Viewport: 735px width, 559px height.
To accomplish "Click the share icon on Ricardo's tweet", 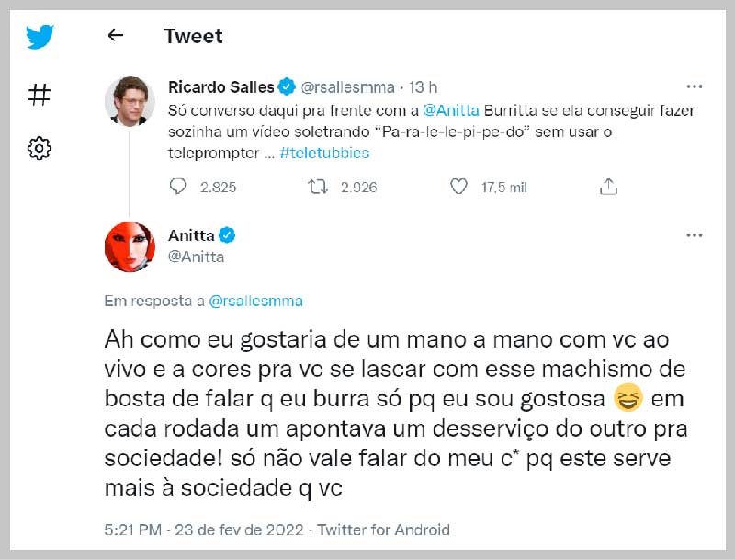I will point(607,187).
